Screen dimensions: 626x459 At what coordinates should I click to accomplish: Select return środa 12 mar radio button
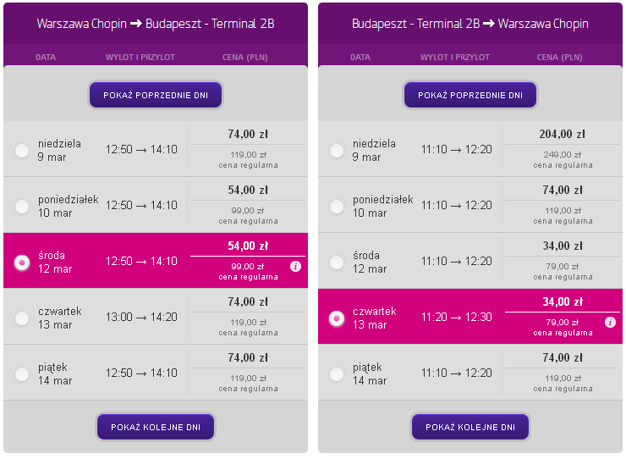coord(337,263)
